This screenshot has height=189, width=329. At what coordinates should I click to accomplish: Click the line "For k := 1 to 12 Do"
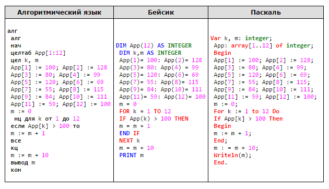[246, 111]
